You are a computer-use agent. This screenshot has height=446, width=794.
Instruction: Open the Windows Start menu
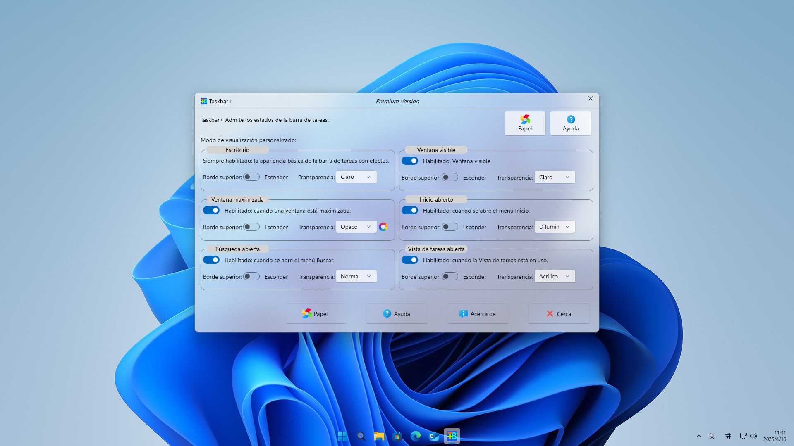(343, 436)
